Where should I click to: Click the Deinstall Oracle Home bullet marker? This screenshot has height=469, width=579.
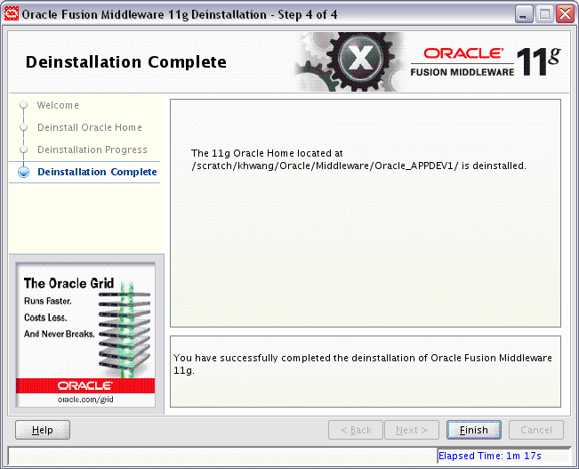pos(24,127)
